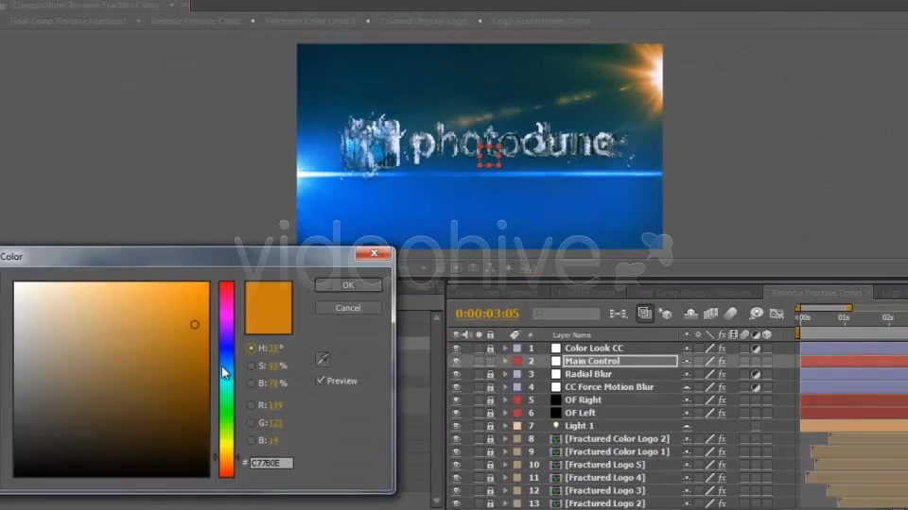This screenshot has height=510, width=908.
Task: Toggle Preview checkbox in Color dialog
Action: click(321, 381)
